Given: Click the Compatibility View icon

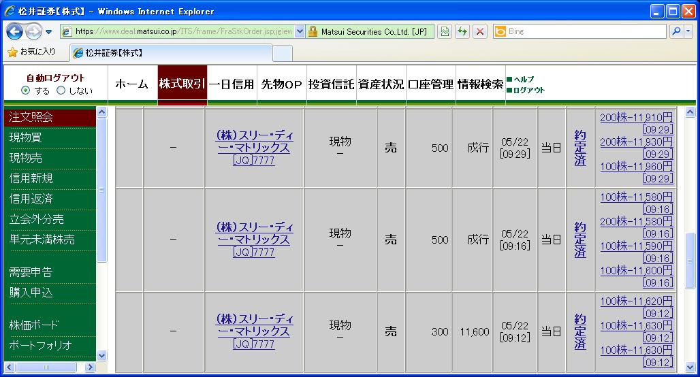Looking at the screenshot, I should [445, 31].
